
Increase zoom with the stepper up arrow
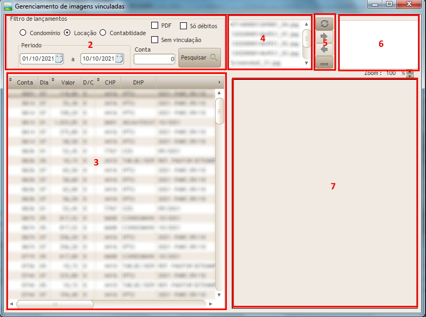point(409,71)
